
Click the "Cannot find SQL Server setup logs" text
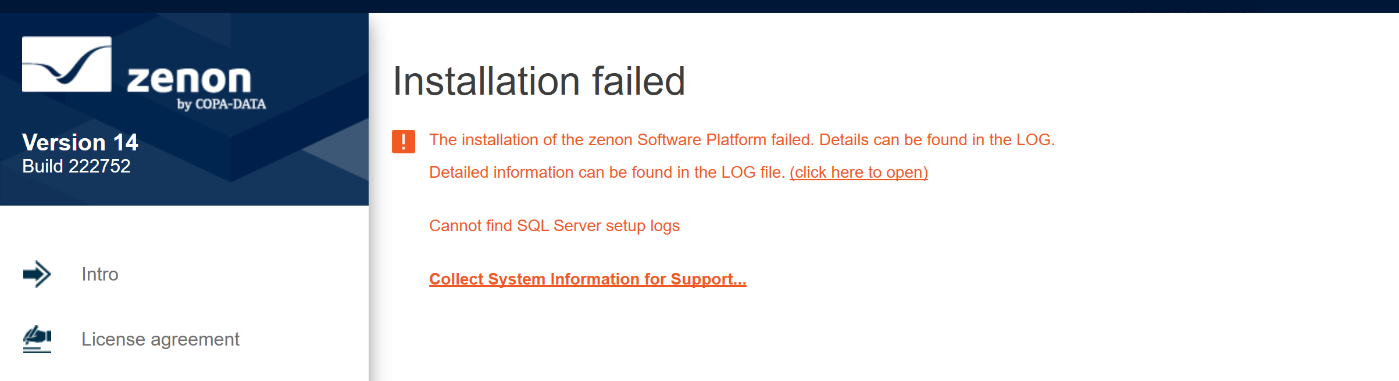[x=554, y=226]
